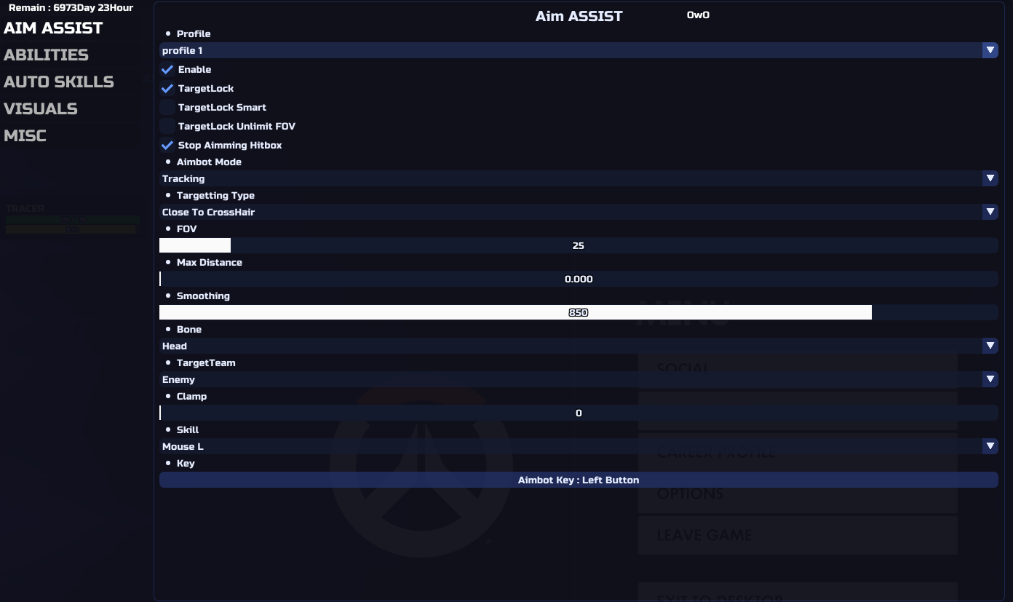Click SOCIAL in the background game menu
The height and width of the screenshot is (602, 1013).
pyautogui.click(x=798, y=369)
